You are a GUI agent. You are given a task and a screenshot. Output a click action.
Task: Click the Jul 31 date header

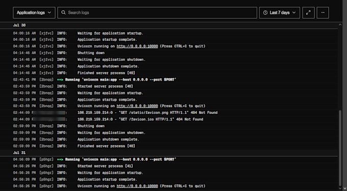coord(19,153)
